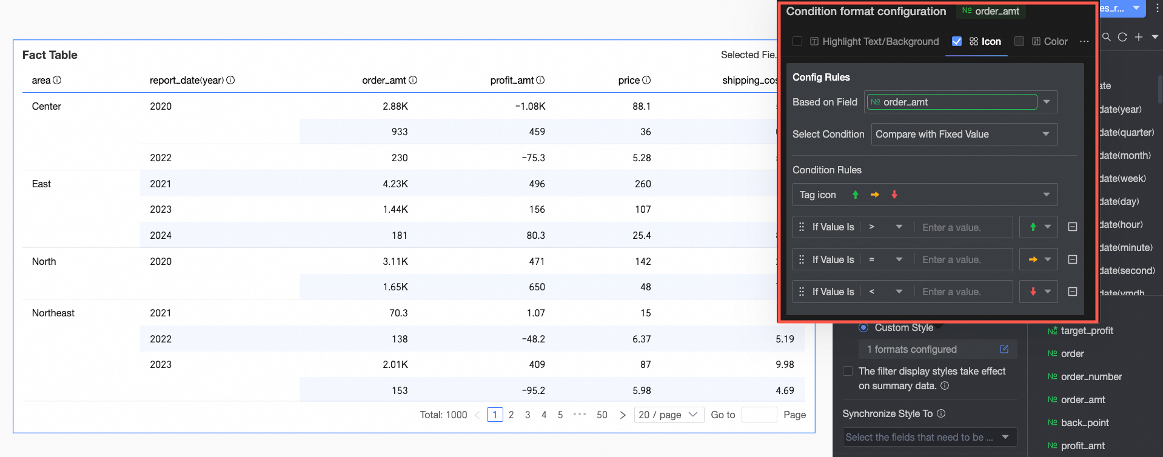Screen dimensions: 1163x457
Task: Open the dataset name dropdown arrow
Action: 1136,8
